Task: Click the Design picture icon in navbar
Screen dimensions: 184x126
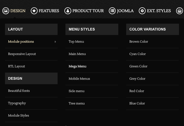Action: click(6, 11)
